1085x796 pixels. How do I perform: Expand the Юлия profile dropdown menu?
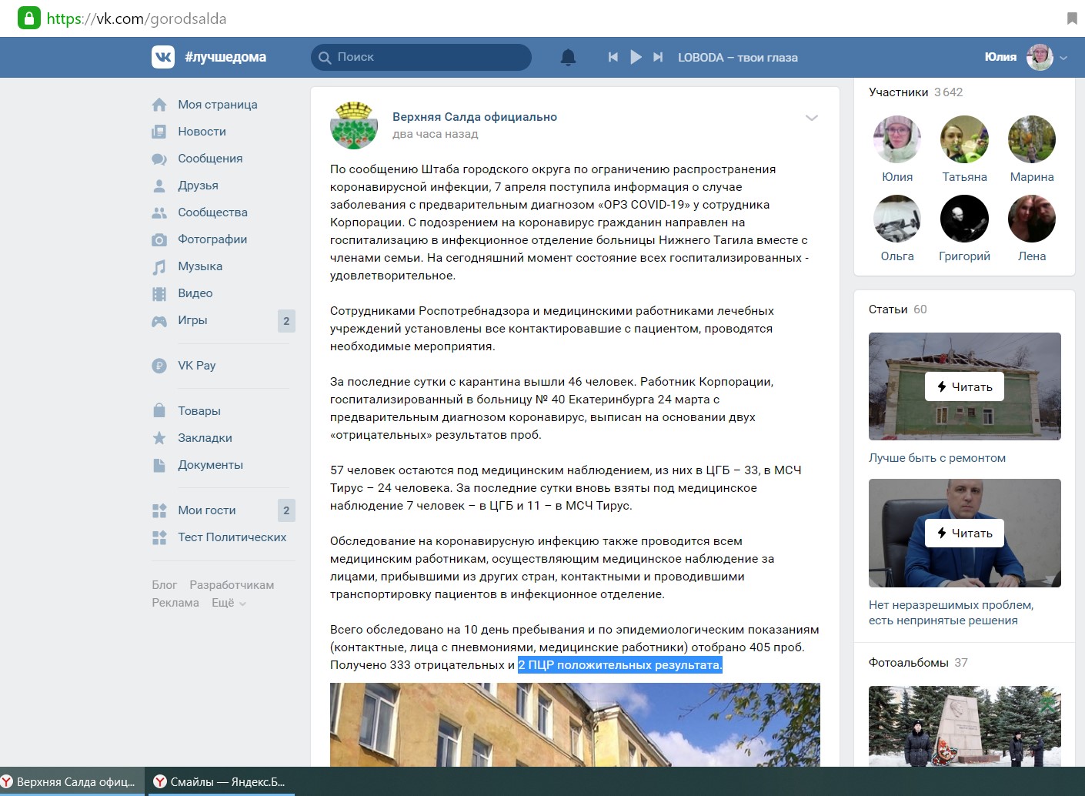coord(1063,58)
